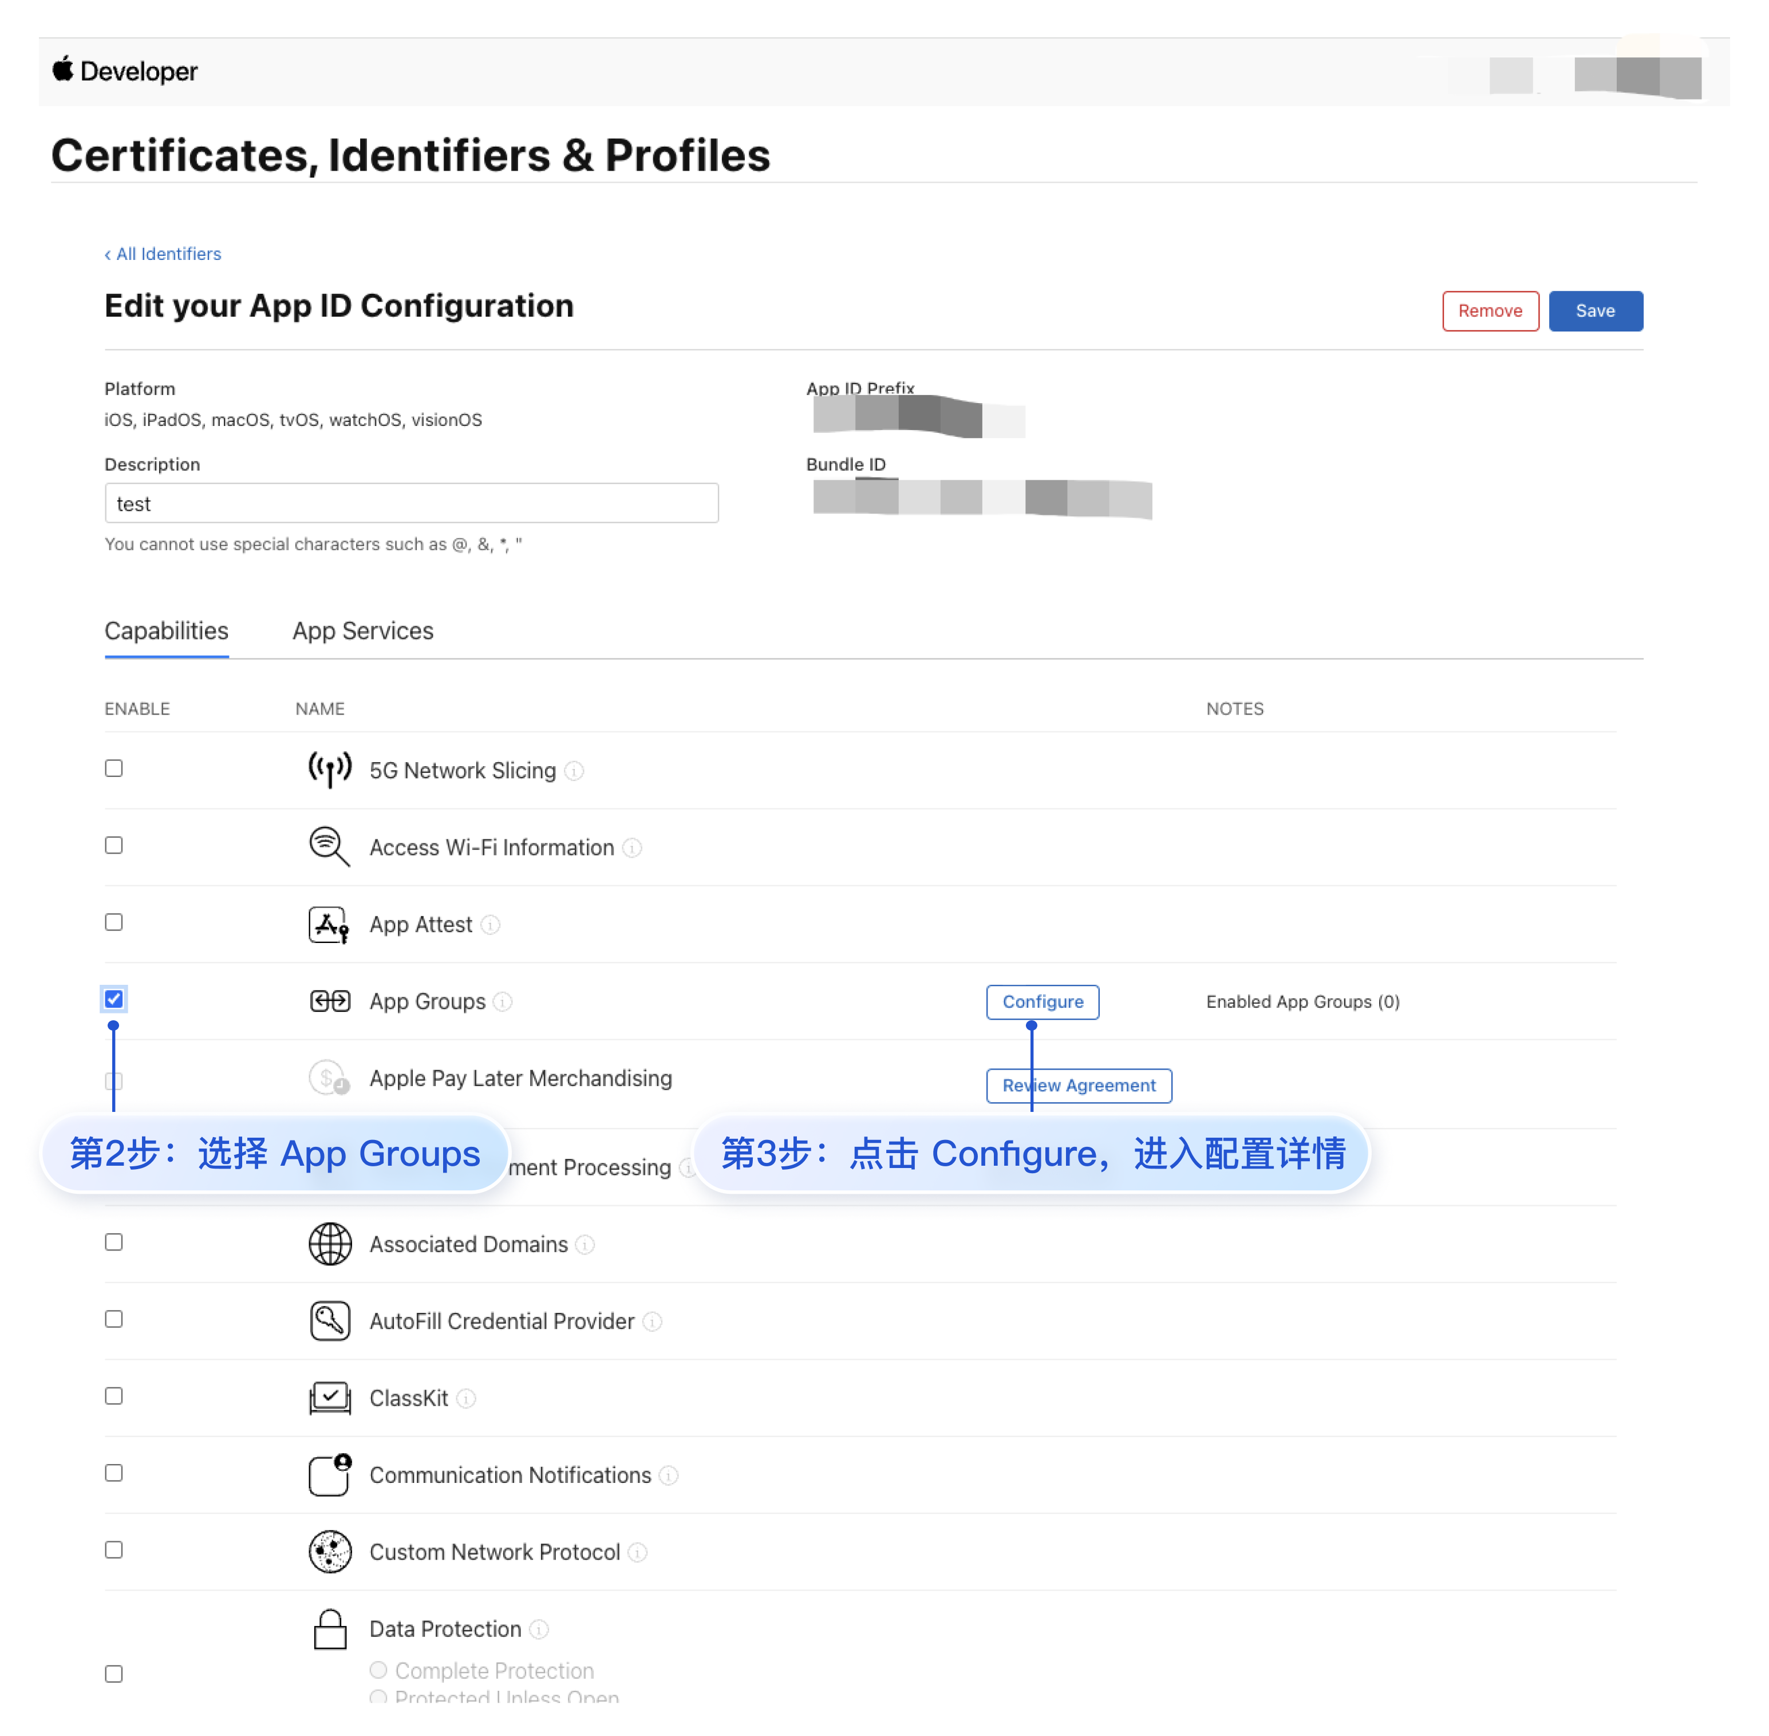The height and width of the screenshot is (1736, 1769).
Task: Enable the 5G Network Slicing checkbox
Action: [114, 768]
